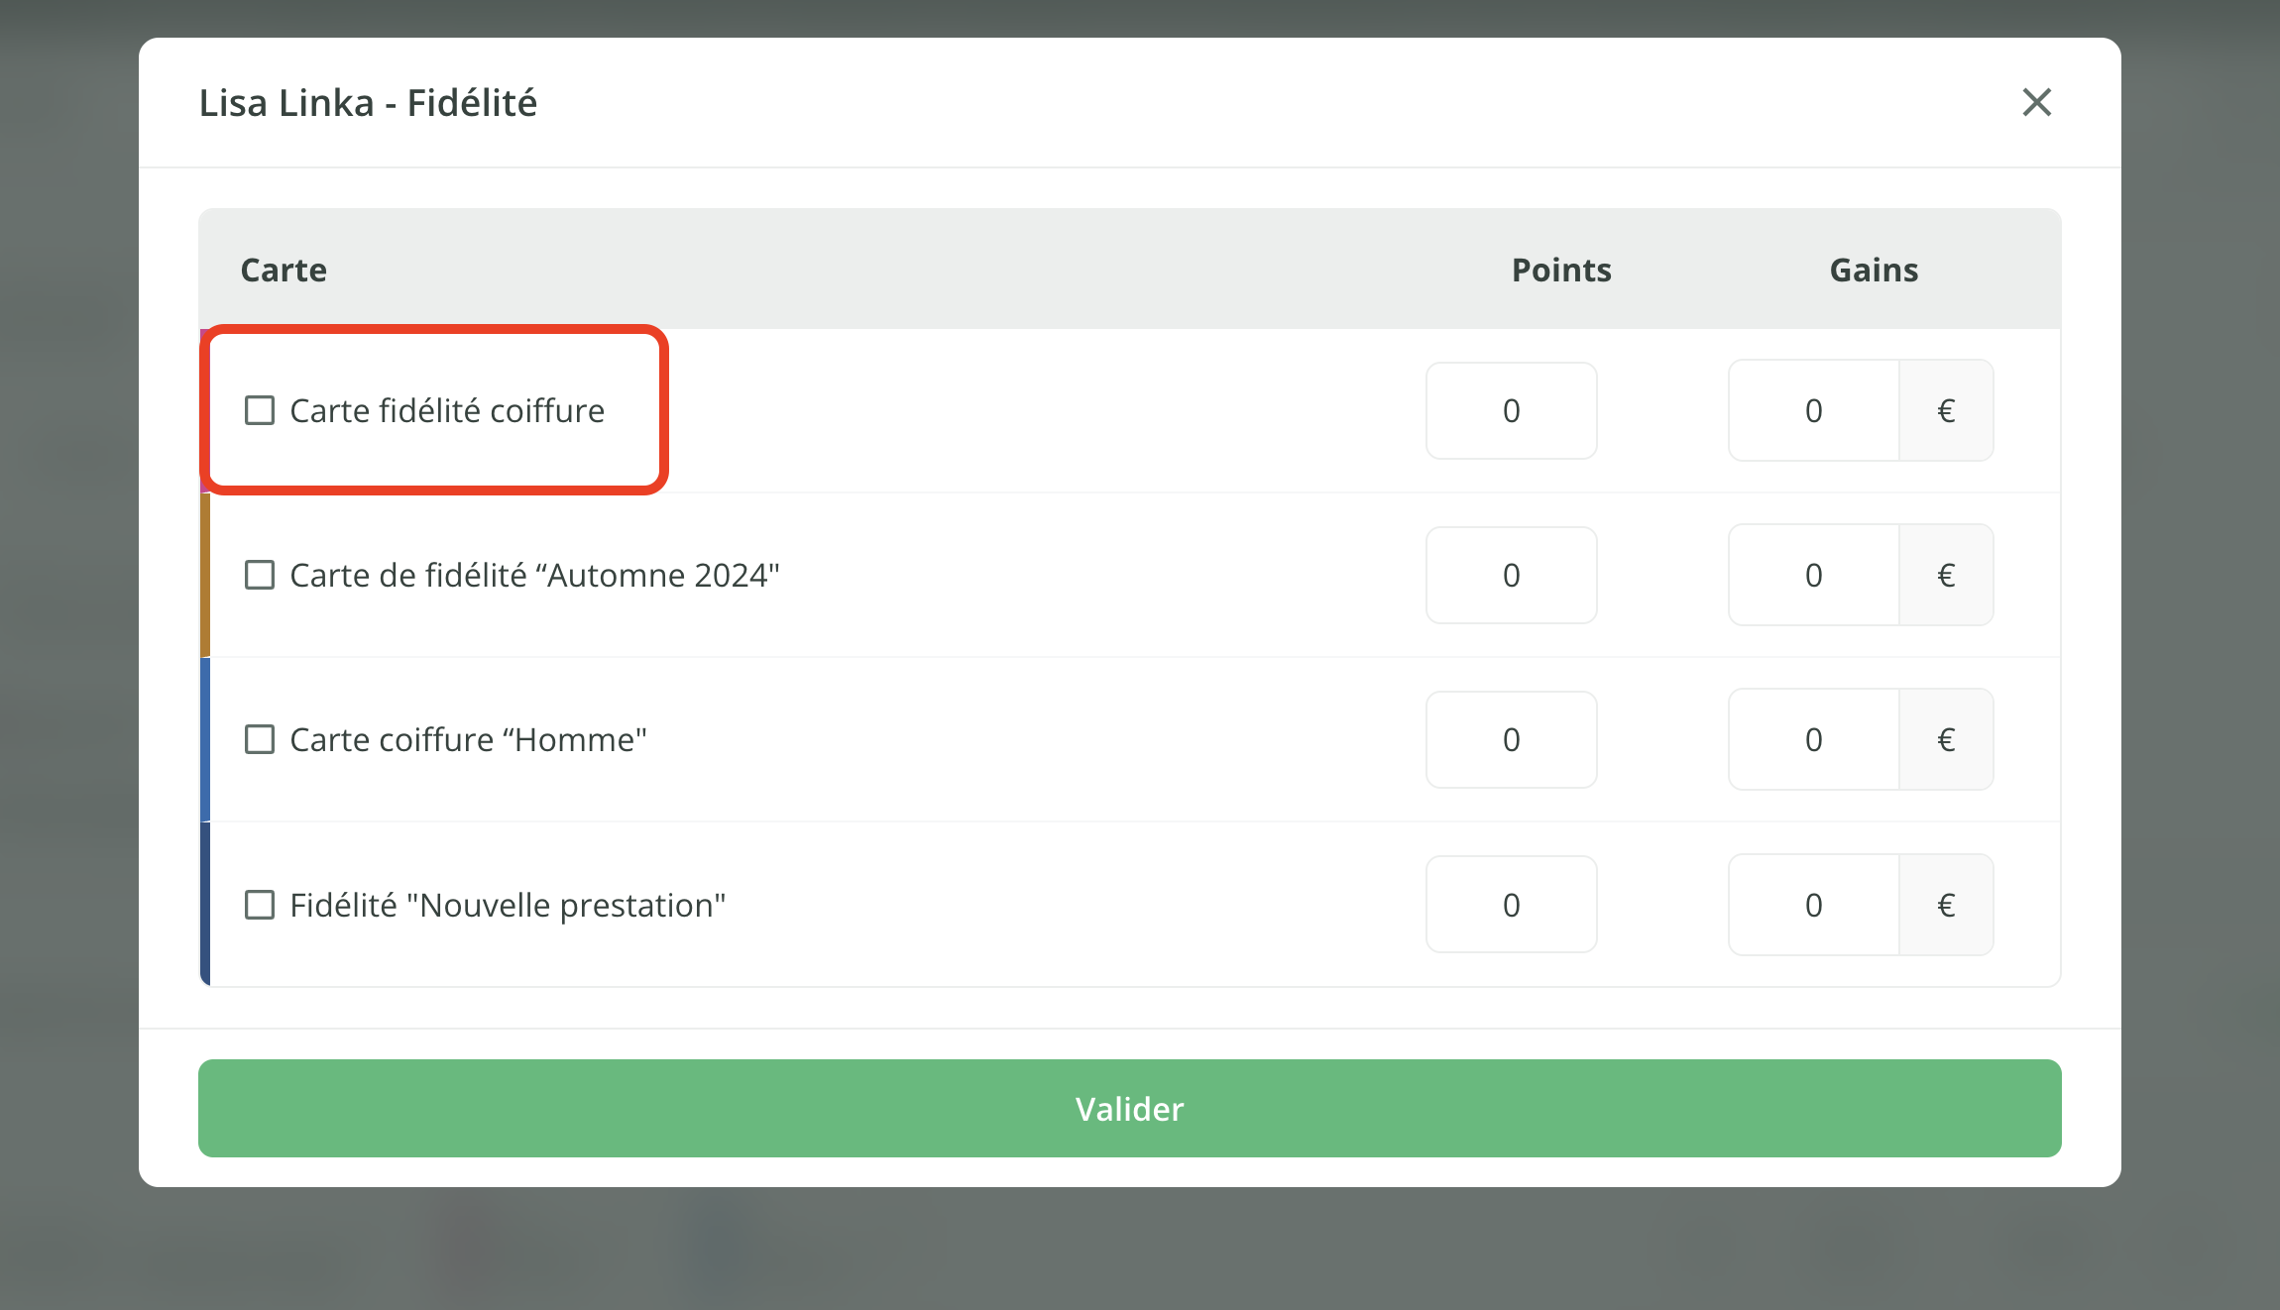This screenshot has height=1310, width=2280.
Task: Click the Points field for Automne 2024 card
Action: click(1511, 575)
